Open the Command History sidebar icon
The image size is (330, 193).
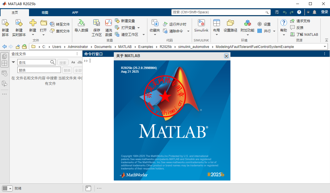[5, 74]
